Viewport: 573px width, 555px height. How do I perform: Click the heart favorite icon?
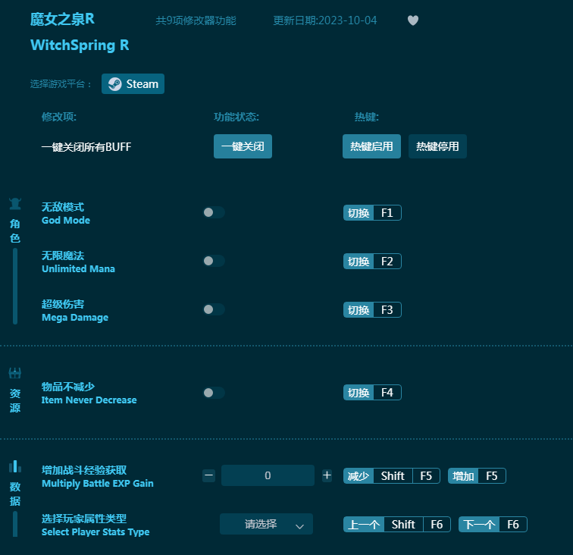(x=412, y=20)
